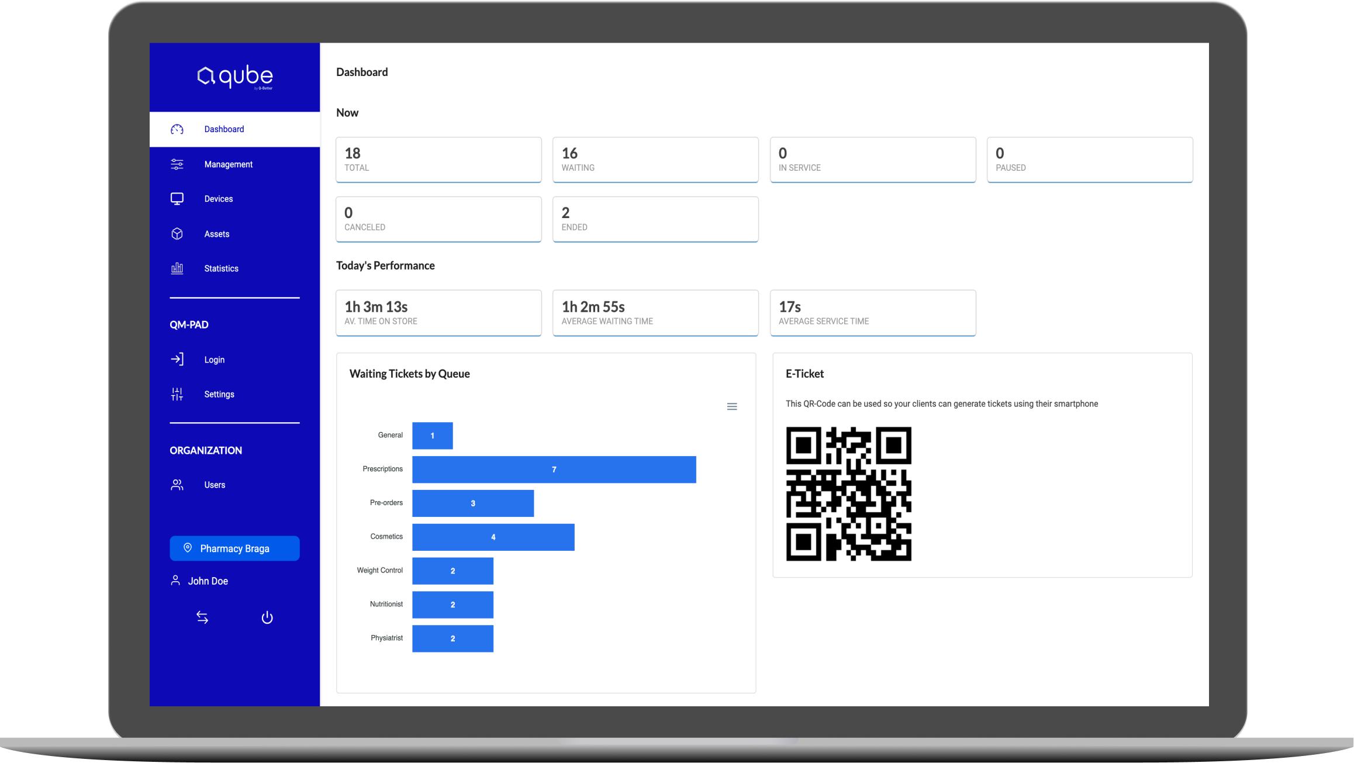The image size is (1354, 763).
Task: Click the Statistics bar chart icon
Action: coord(177,268)
